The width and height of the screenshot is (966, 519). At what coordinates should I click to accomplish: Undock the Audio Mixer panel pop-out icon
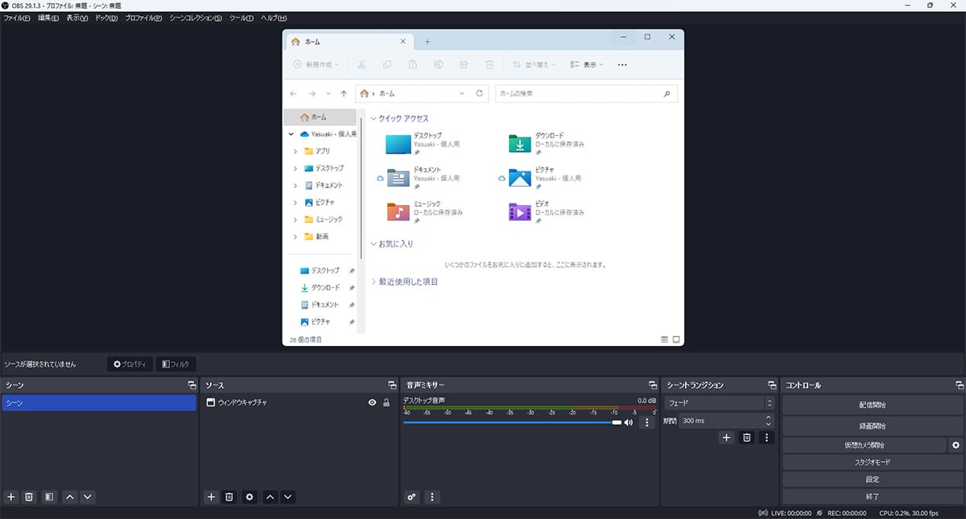pos(653,385)
